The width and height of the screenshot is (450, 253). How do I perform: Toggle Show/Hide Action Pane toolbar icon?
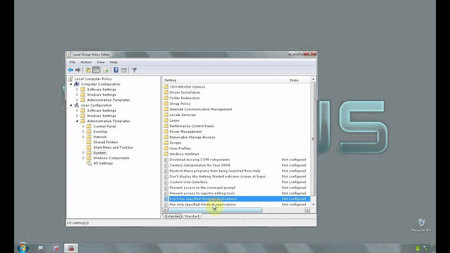pyautogui.click(x=124, y=70)
